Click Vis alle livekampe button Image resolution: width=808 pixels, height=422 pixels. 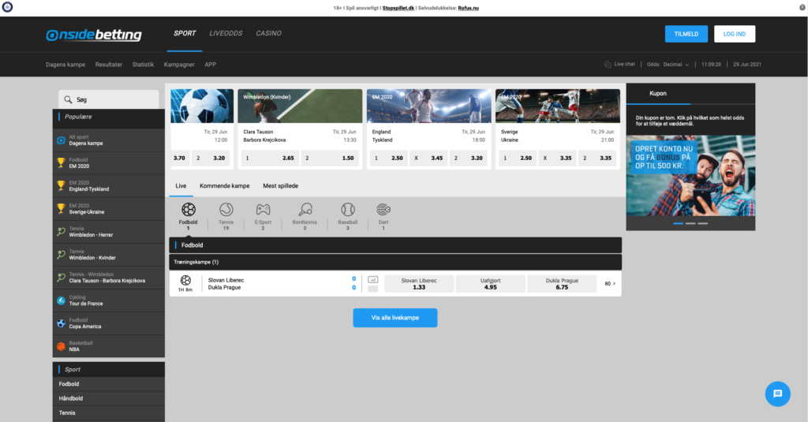[x=395, y=318]
